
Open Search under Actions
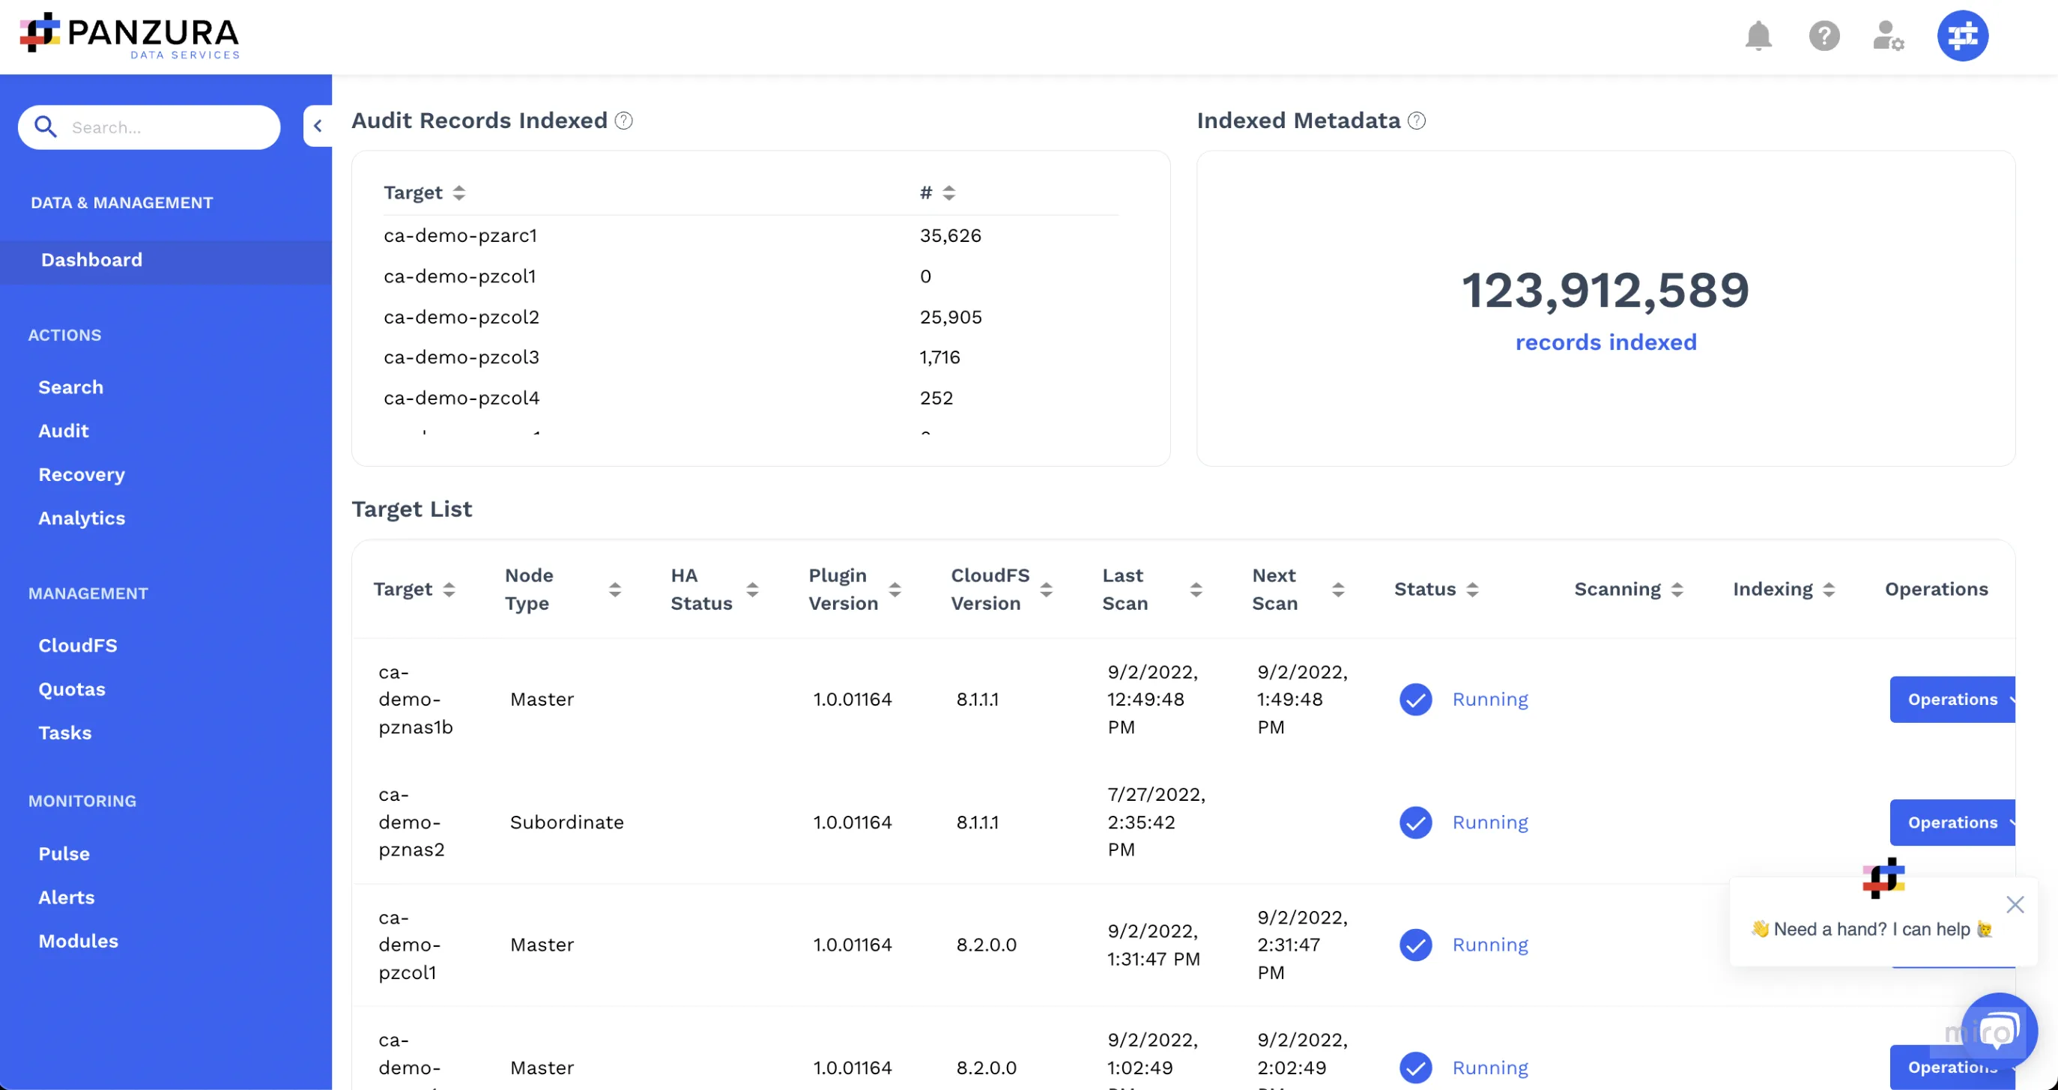(70, 387)
